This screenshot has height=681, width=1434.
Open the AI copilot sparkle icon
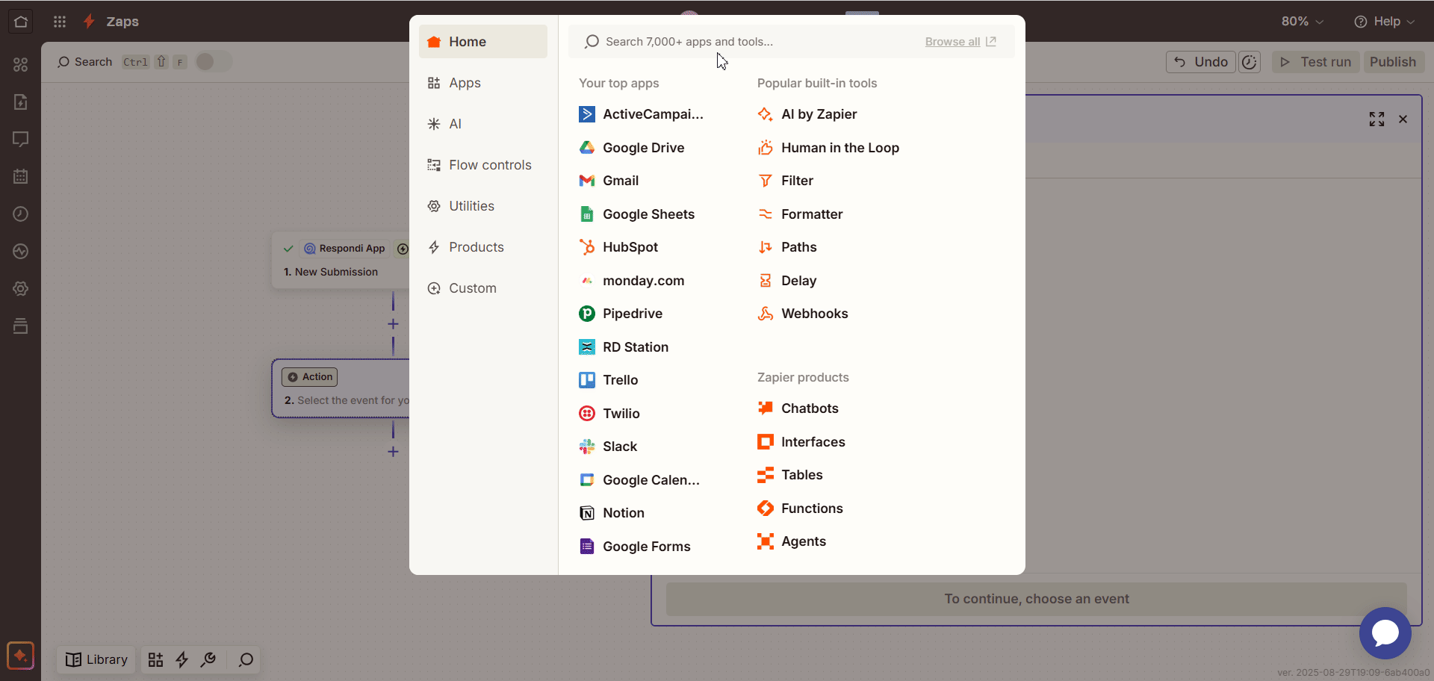[20, 656]
